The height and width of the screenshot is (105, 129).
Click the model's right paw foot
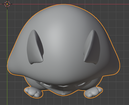pyautogui.click(x=93, y=92)
